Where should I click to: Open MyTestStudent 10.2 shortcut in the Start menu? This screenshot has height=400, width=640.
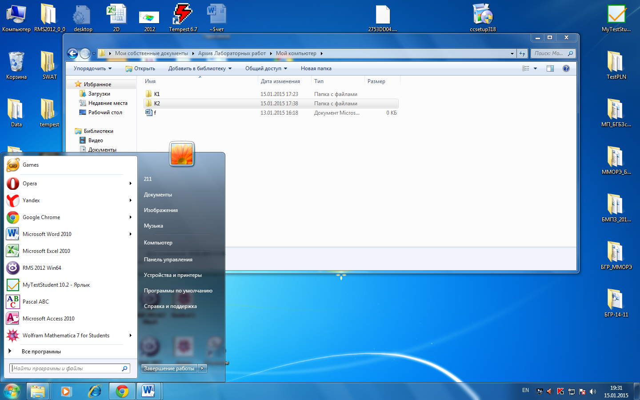pos(70,285)
